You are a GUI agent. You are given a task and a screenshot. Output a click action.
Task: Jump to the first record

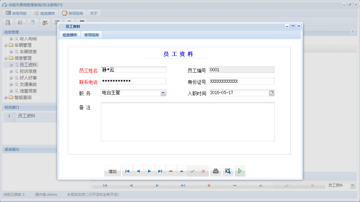click(127, 171)
